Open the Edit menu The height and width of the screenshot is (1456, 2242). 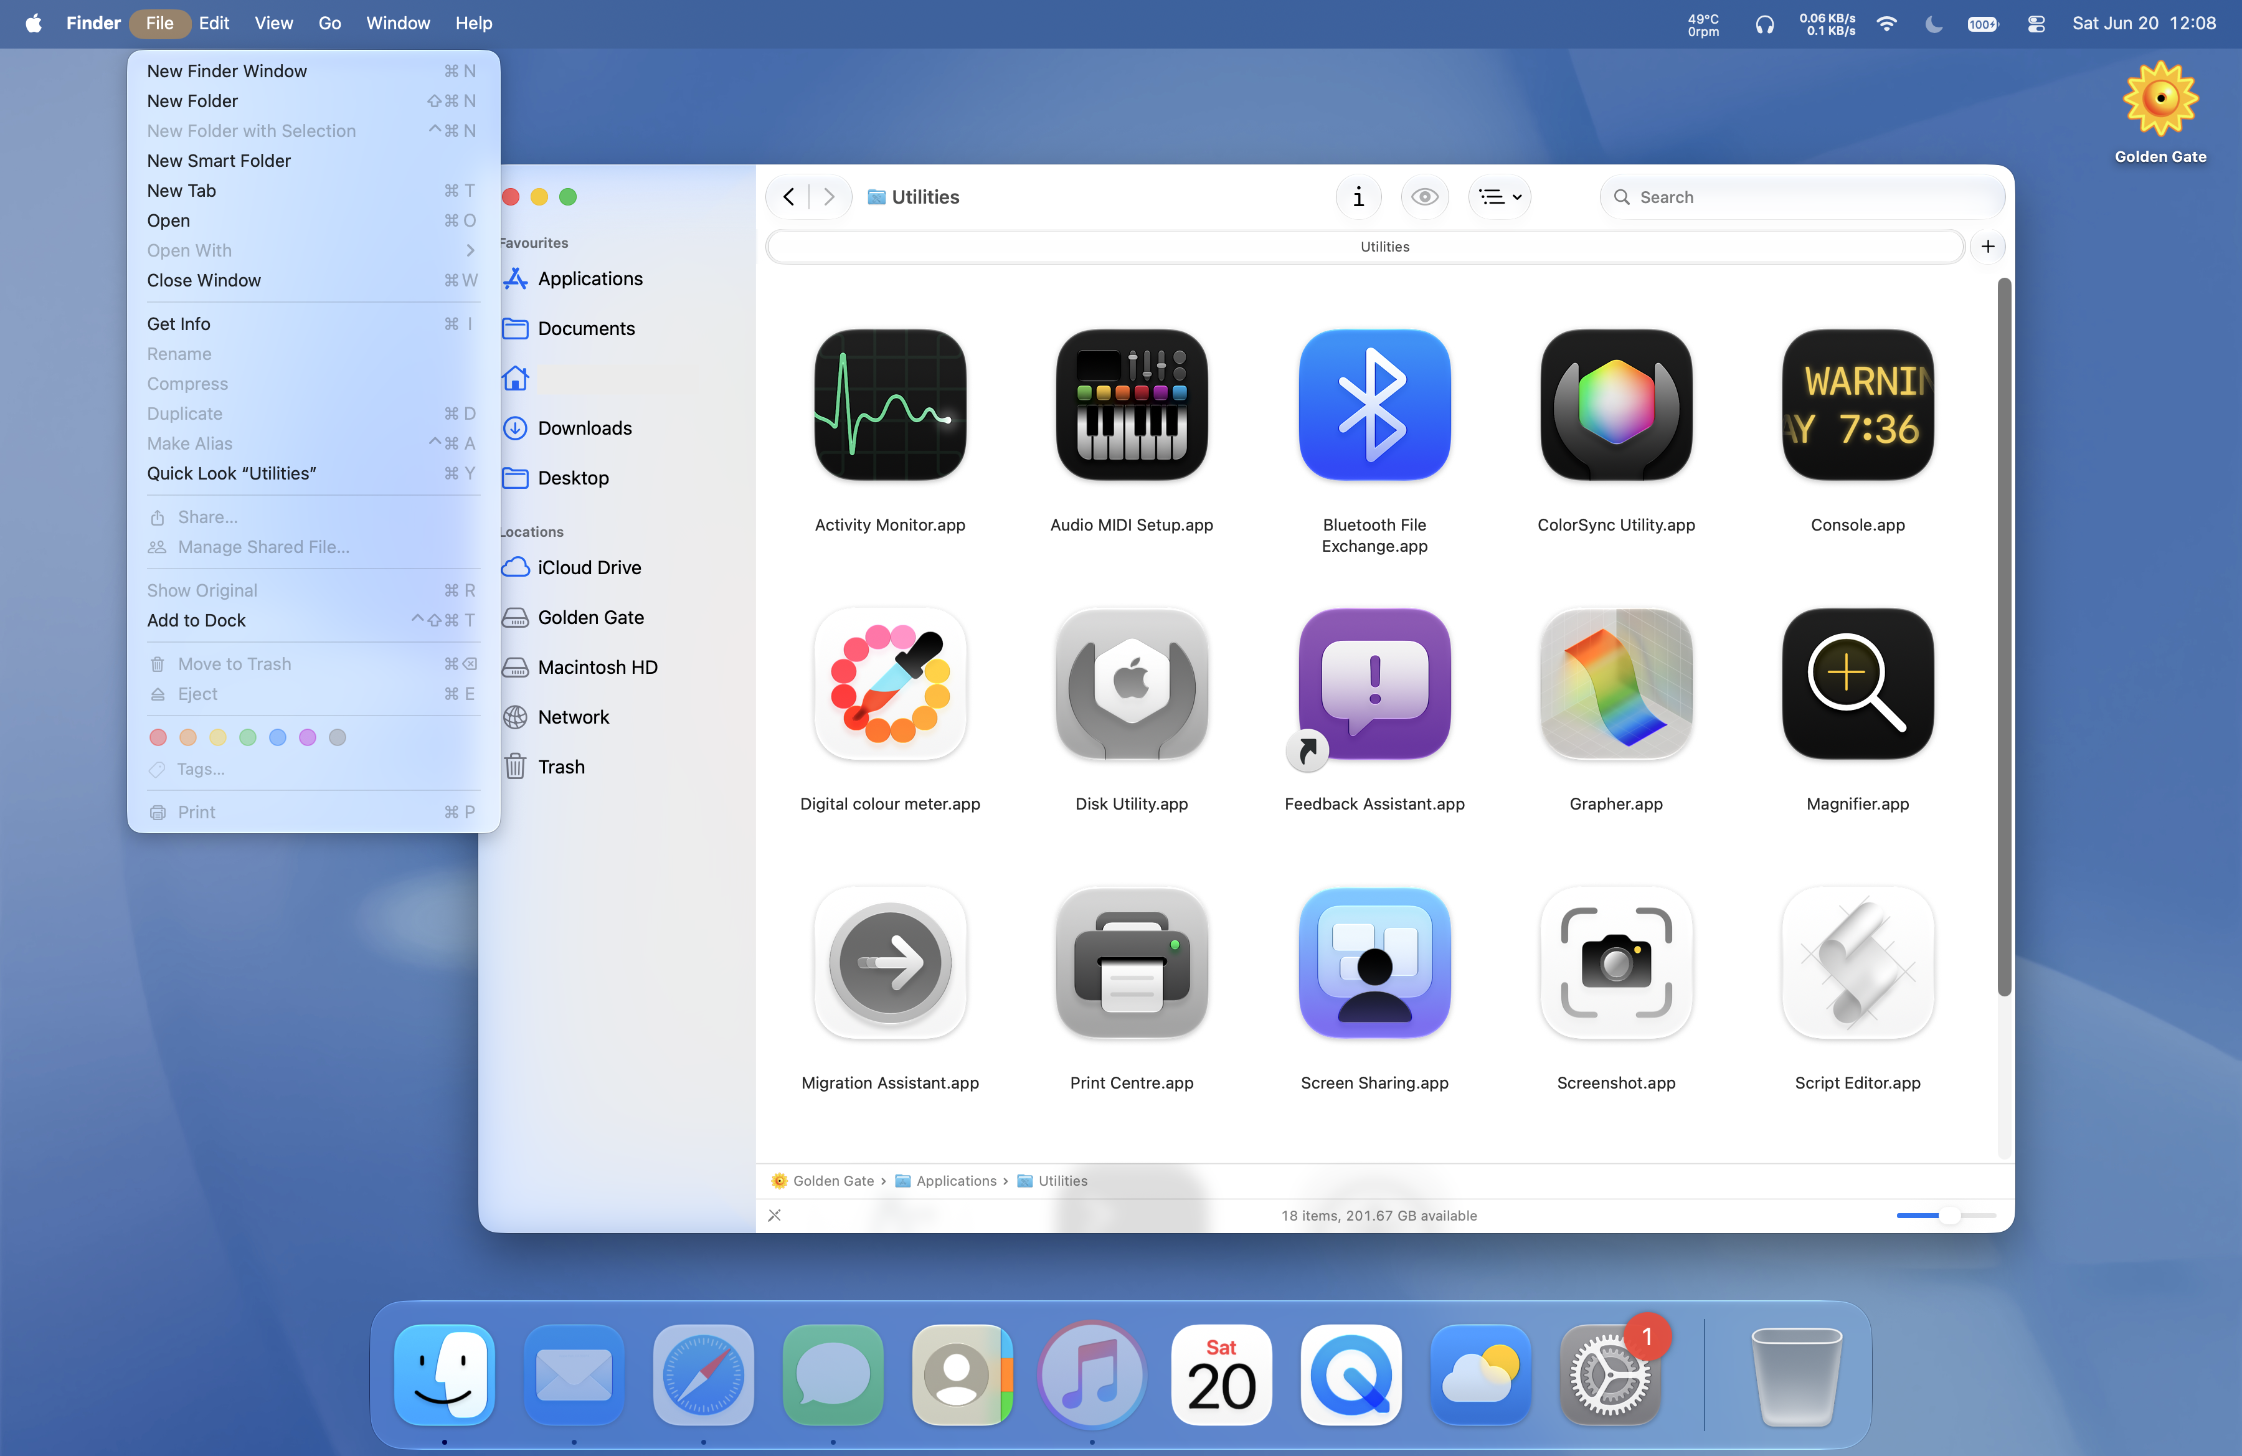(x=214, y=24)
